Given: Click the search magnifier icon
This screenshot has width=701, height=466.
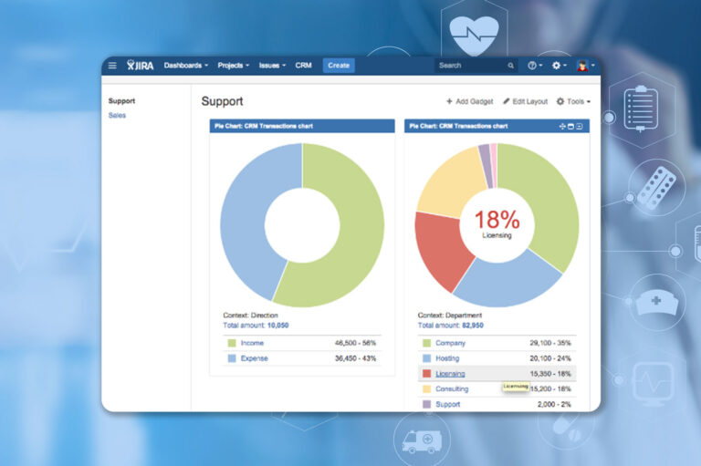Looking at the screenshot, I should [x=510, y=66].
